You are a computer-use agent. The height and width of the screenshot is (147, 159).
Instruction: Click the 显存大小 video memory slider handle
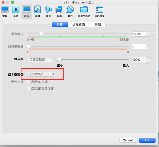(x=41, y=34)
